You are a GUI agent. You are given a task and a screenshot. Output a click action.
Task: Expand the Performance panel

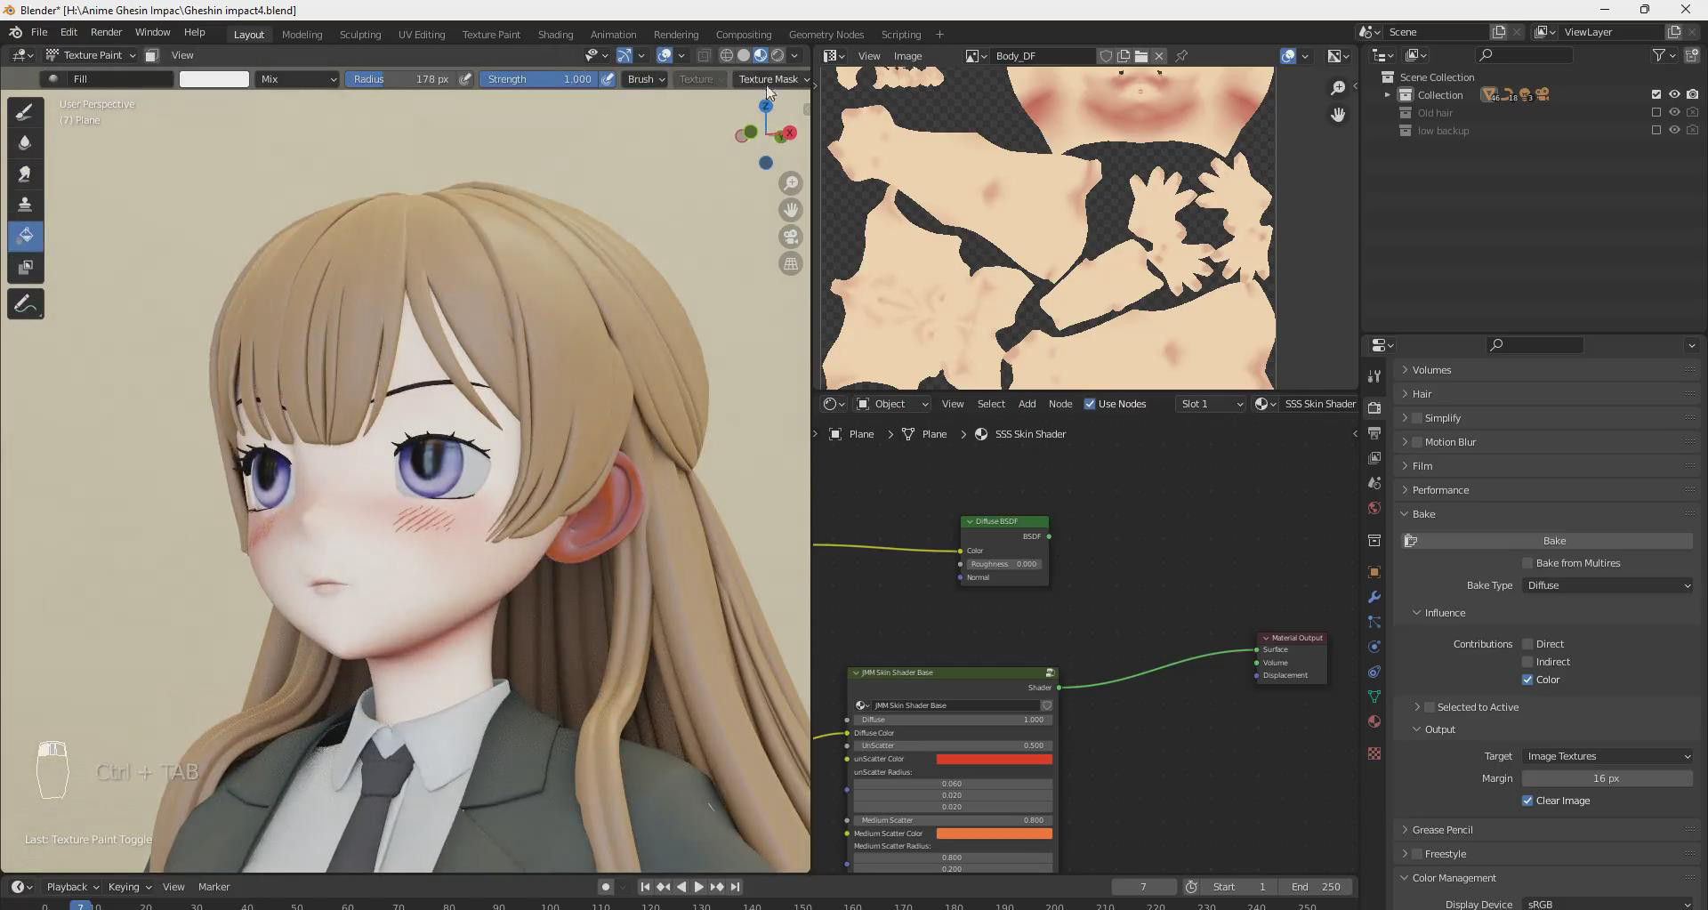tap(1440, 490)
